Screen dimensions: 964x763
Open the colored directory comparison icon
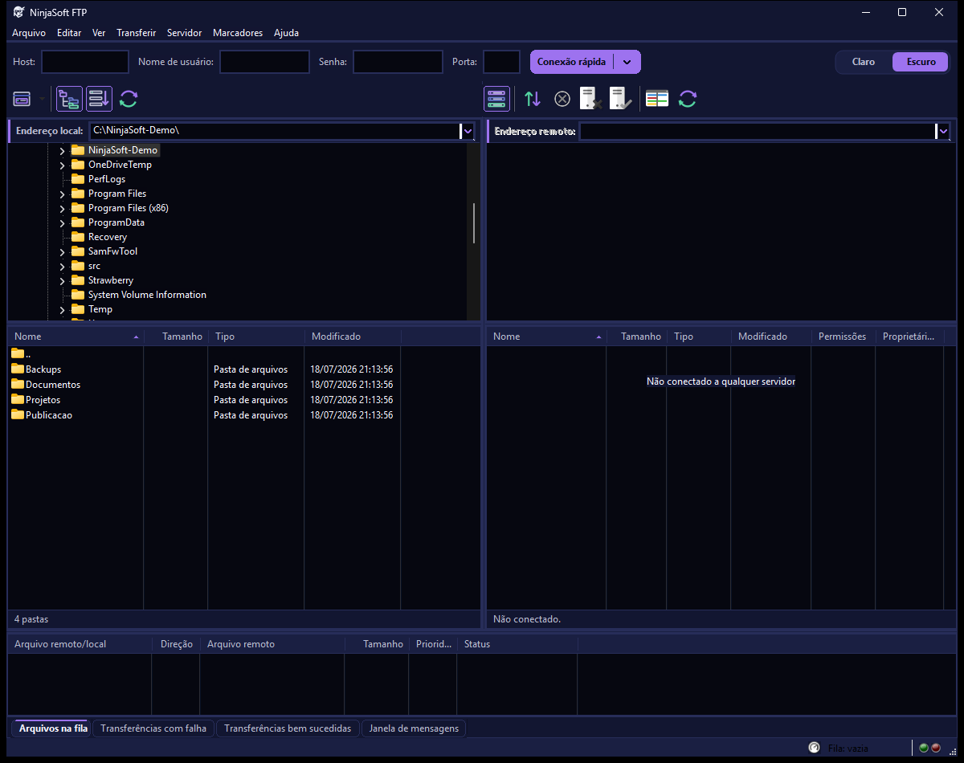coord(657,99)
